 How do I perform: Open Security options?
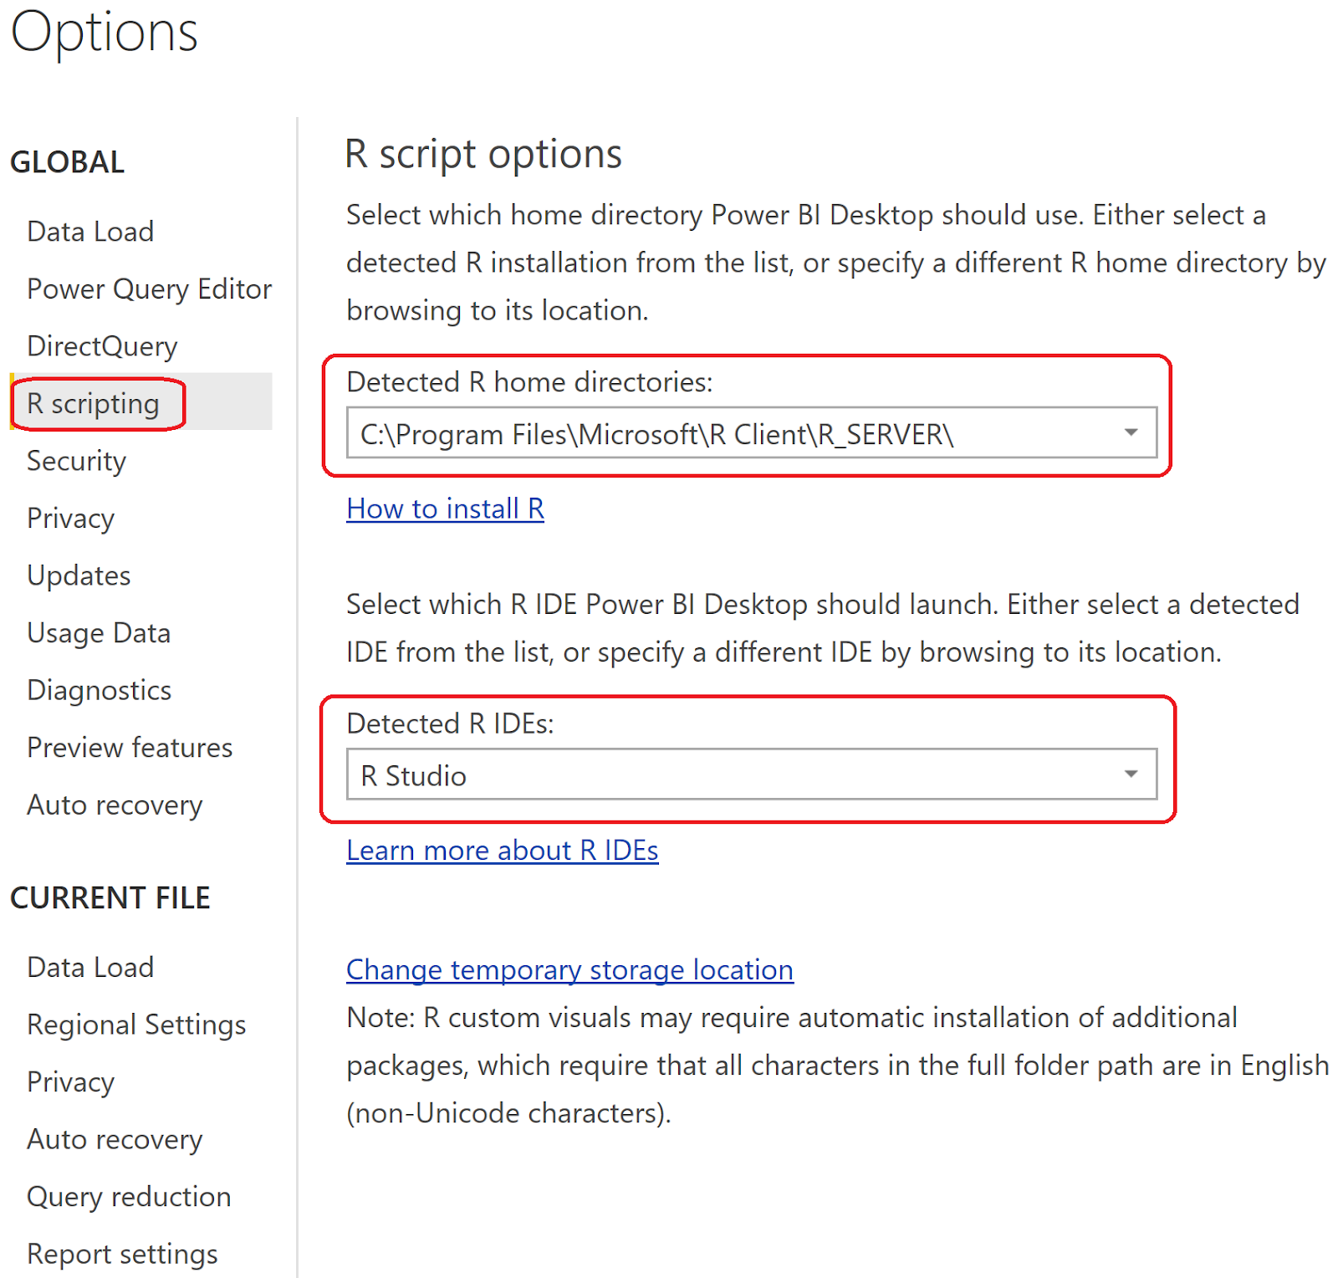pyautogui.click(x=76, y=461)
